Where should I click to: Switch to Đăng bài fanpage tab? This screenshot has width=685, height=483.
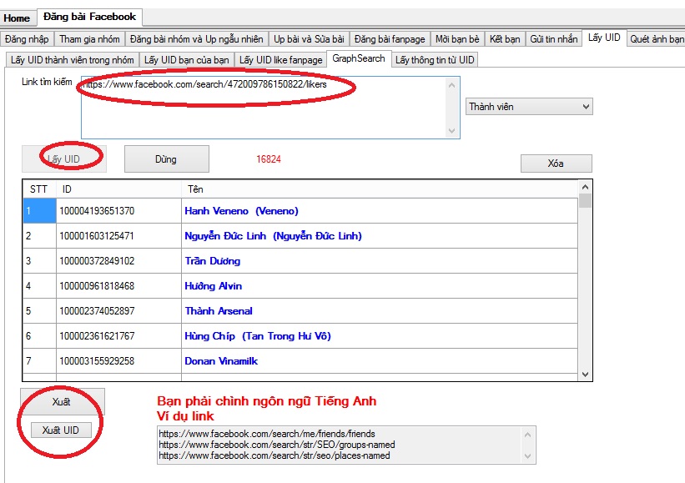coord(390,39)
